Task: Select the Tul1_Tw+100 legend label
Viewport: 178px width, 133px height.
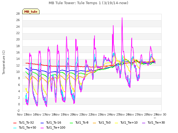Action: 56,127
